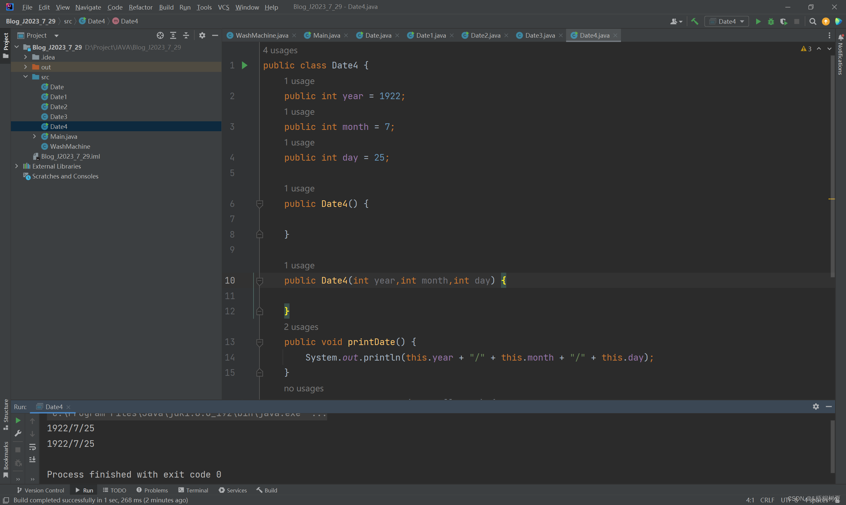
Task: Open the Problems tool window
Action: [x=152, y=490]
